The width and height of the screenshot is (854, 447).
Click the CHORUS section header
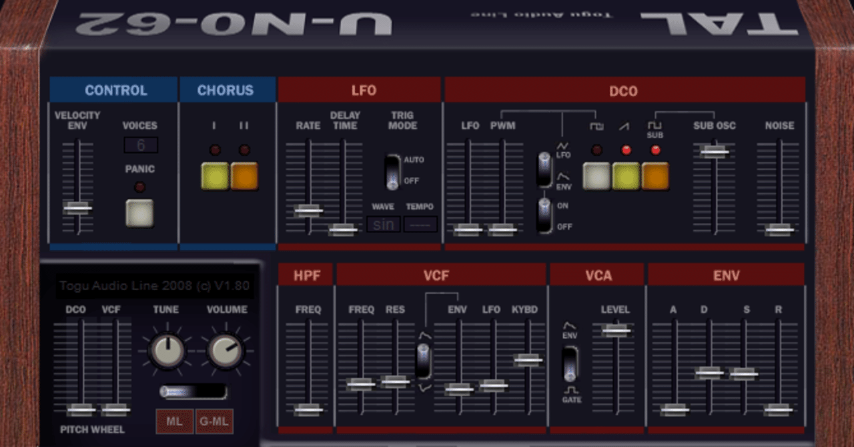pyautogui.click(x=228, y=90)
